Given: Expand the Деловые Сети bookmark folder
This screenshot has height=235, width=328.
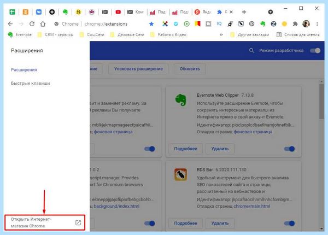Looking at the screenshot, I should click(127, 35).
